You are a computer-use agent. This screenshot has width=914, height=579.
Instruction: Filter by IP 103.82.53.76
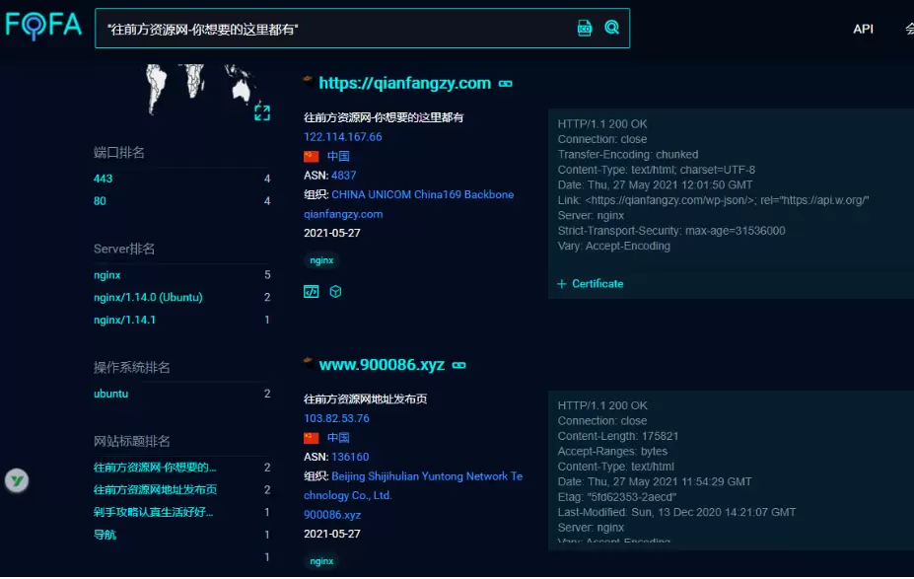(x=336, y=418)
